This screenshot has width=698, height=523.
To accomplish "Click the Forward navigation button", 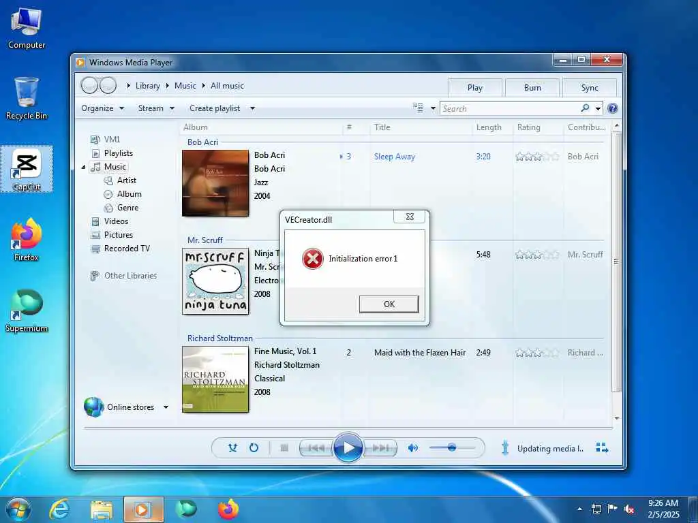I will click(x=108, y=85).
